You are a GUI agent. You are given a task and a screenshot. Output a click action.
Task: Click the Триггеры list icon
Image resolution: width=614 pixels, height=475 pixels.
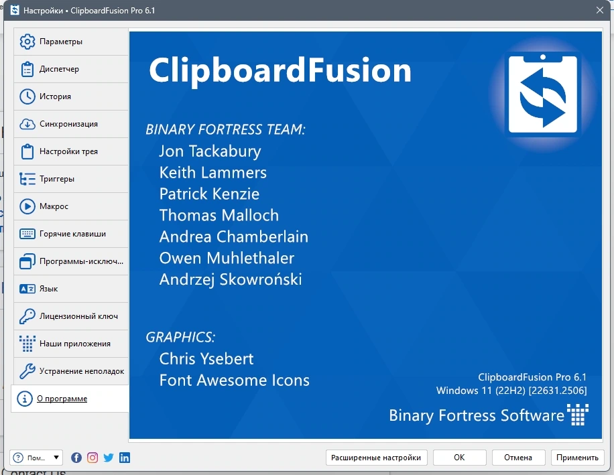(x=27, y=179)
